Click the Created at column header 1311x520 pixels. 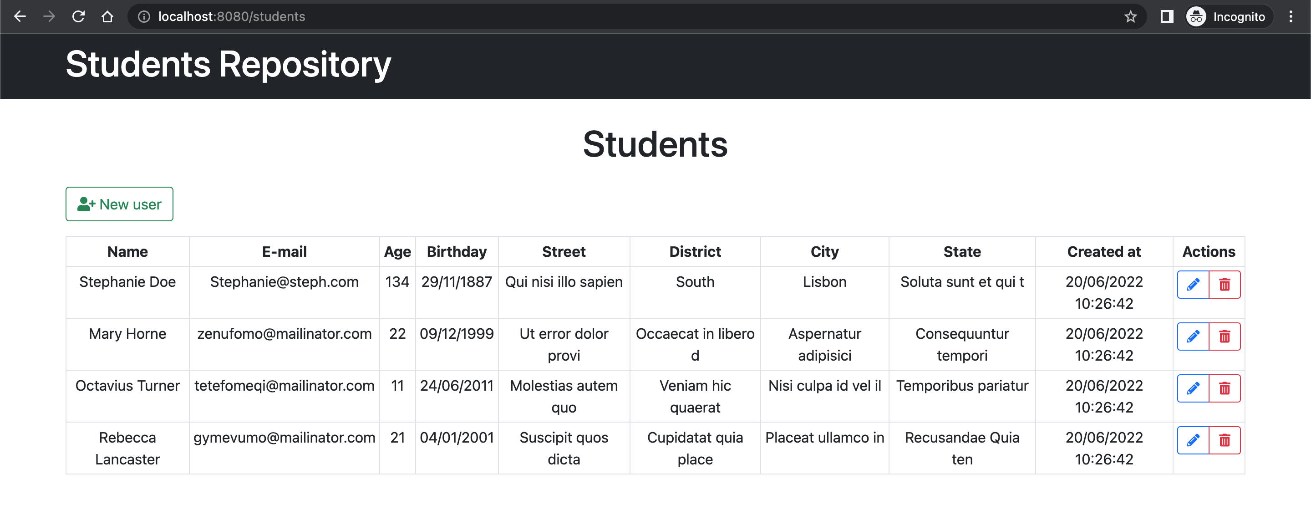pyautogui.click(x=1103, y=252)
